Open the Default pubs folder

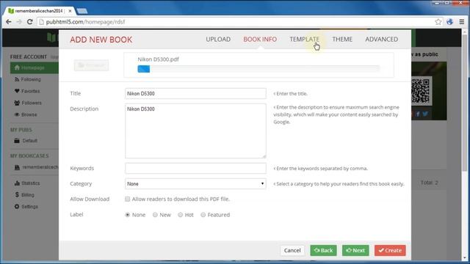[x=26, y=140]
